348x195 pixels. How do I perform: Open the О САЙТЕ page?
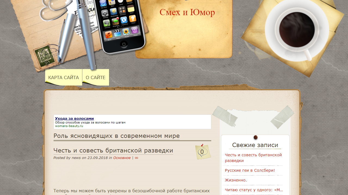95,77
